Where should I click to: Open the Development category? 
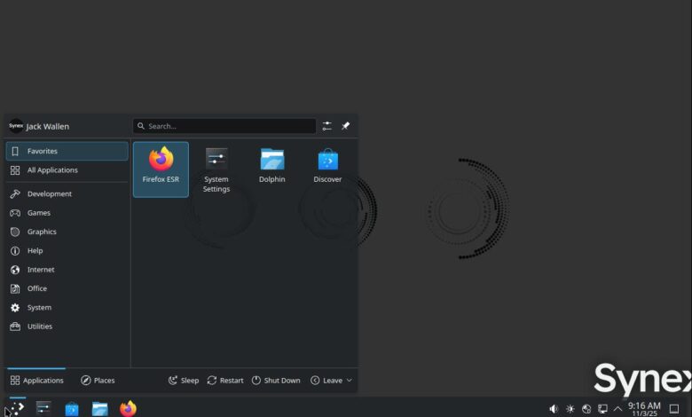(67, 193)
